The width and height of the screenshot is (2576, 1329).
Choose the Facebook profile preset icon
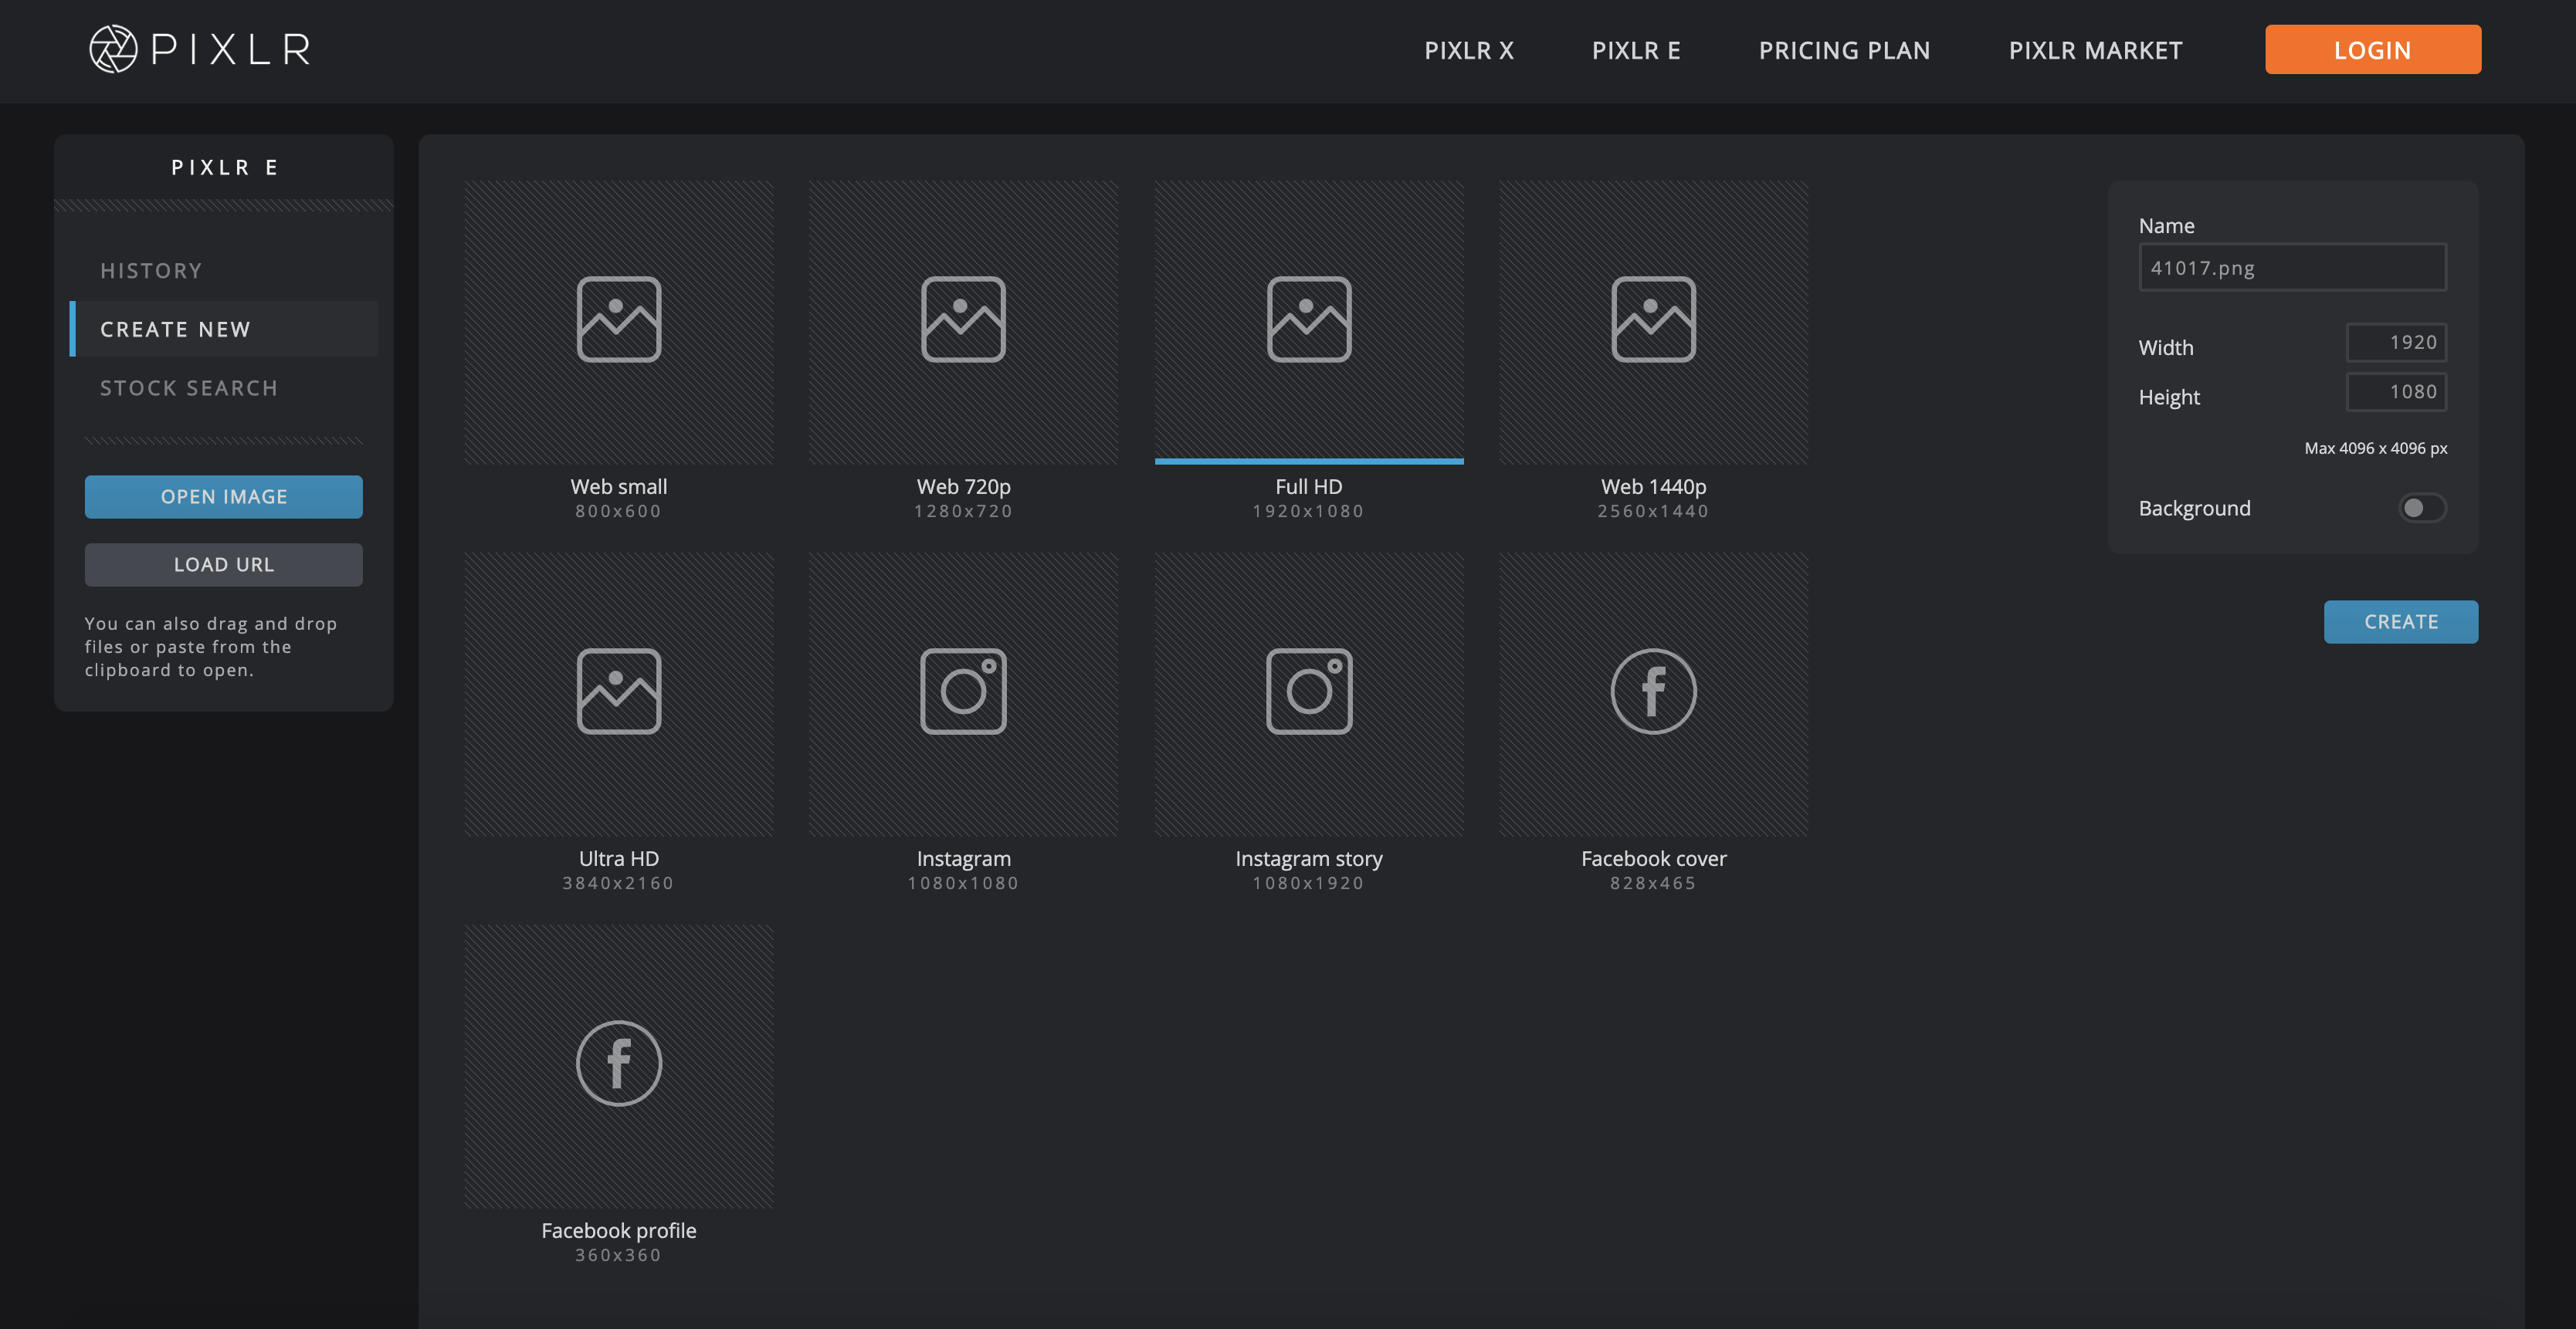point(618,1064)
